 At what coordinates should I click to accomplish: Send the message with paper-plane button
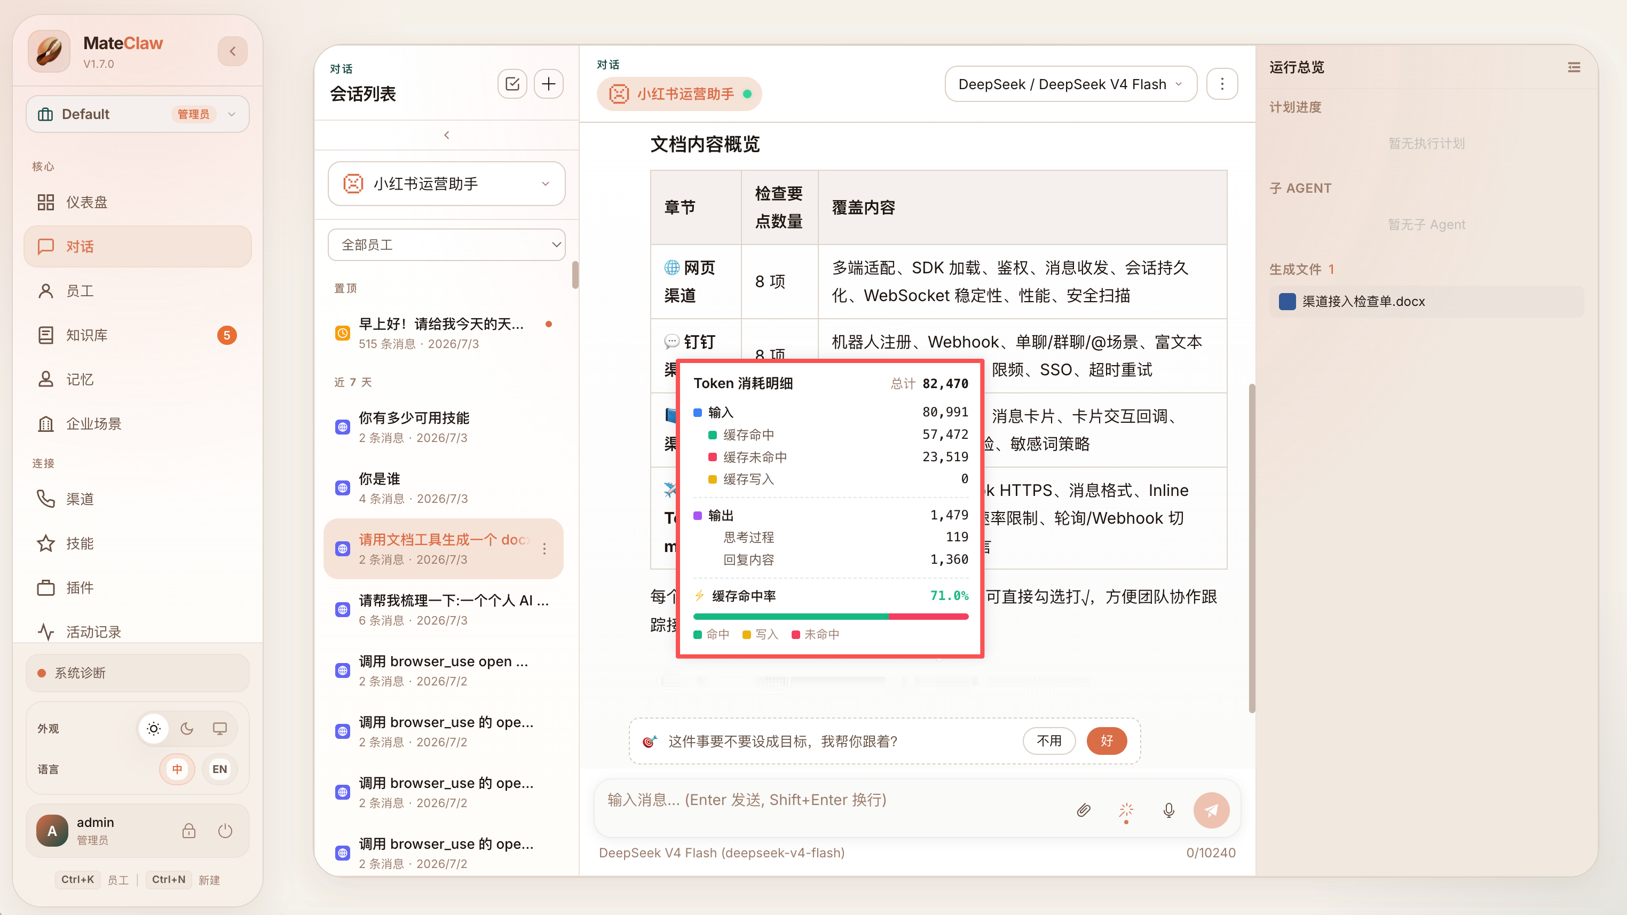tap(1211, 810)
